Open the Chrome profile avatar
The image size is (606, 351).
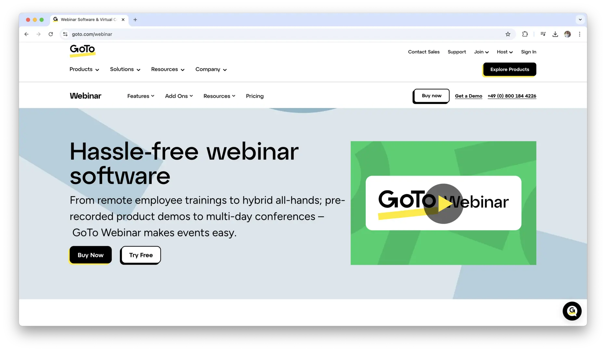(x=567, y=34)
